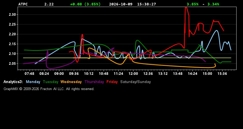Click the Analytics3 label
This screenshot has height=129, width=243.
(13, 82)
